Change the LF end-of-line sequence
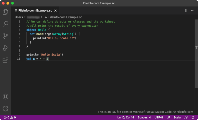The image size is (198, 120). (168, 117)
